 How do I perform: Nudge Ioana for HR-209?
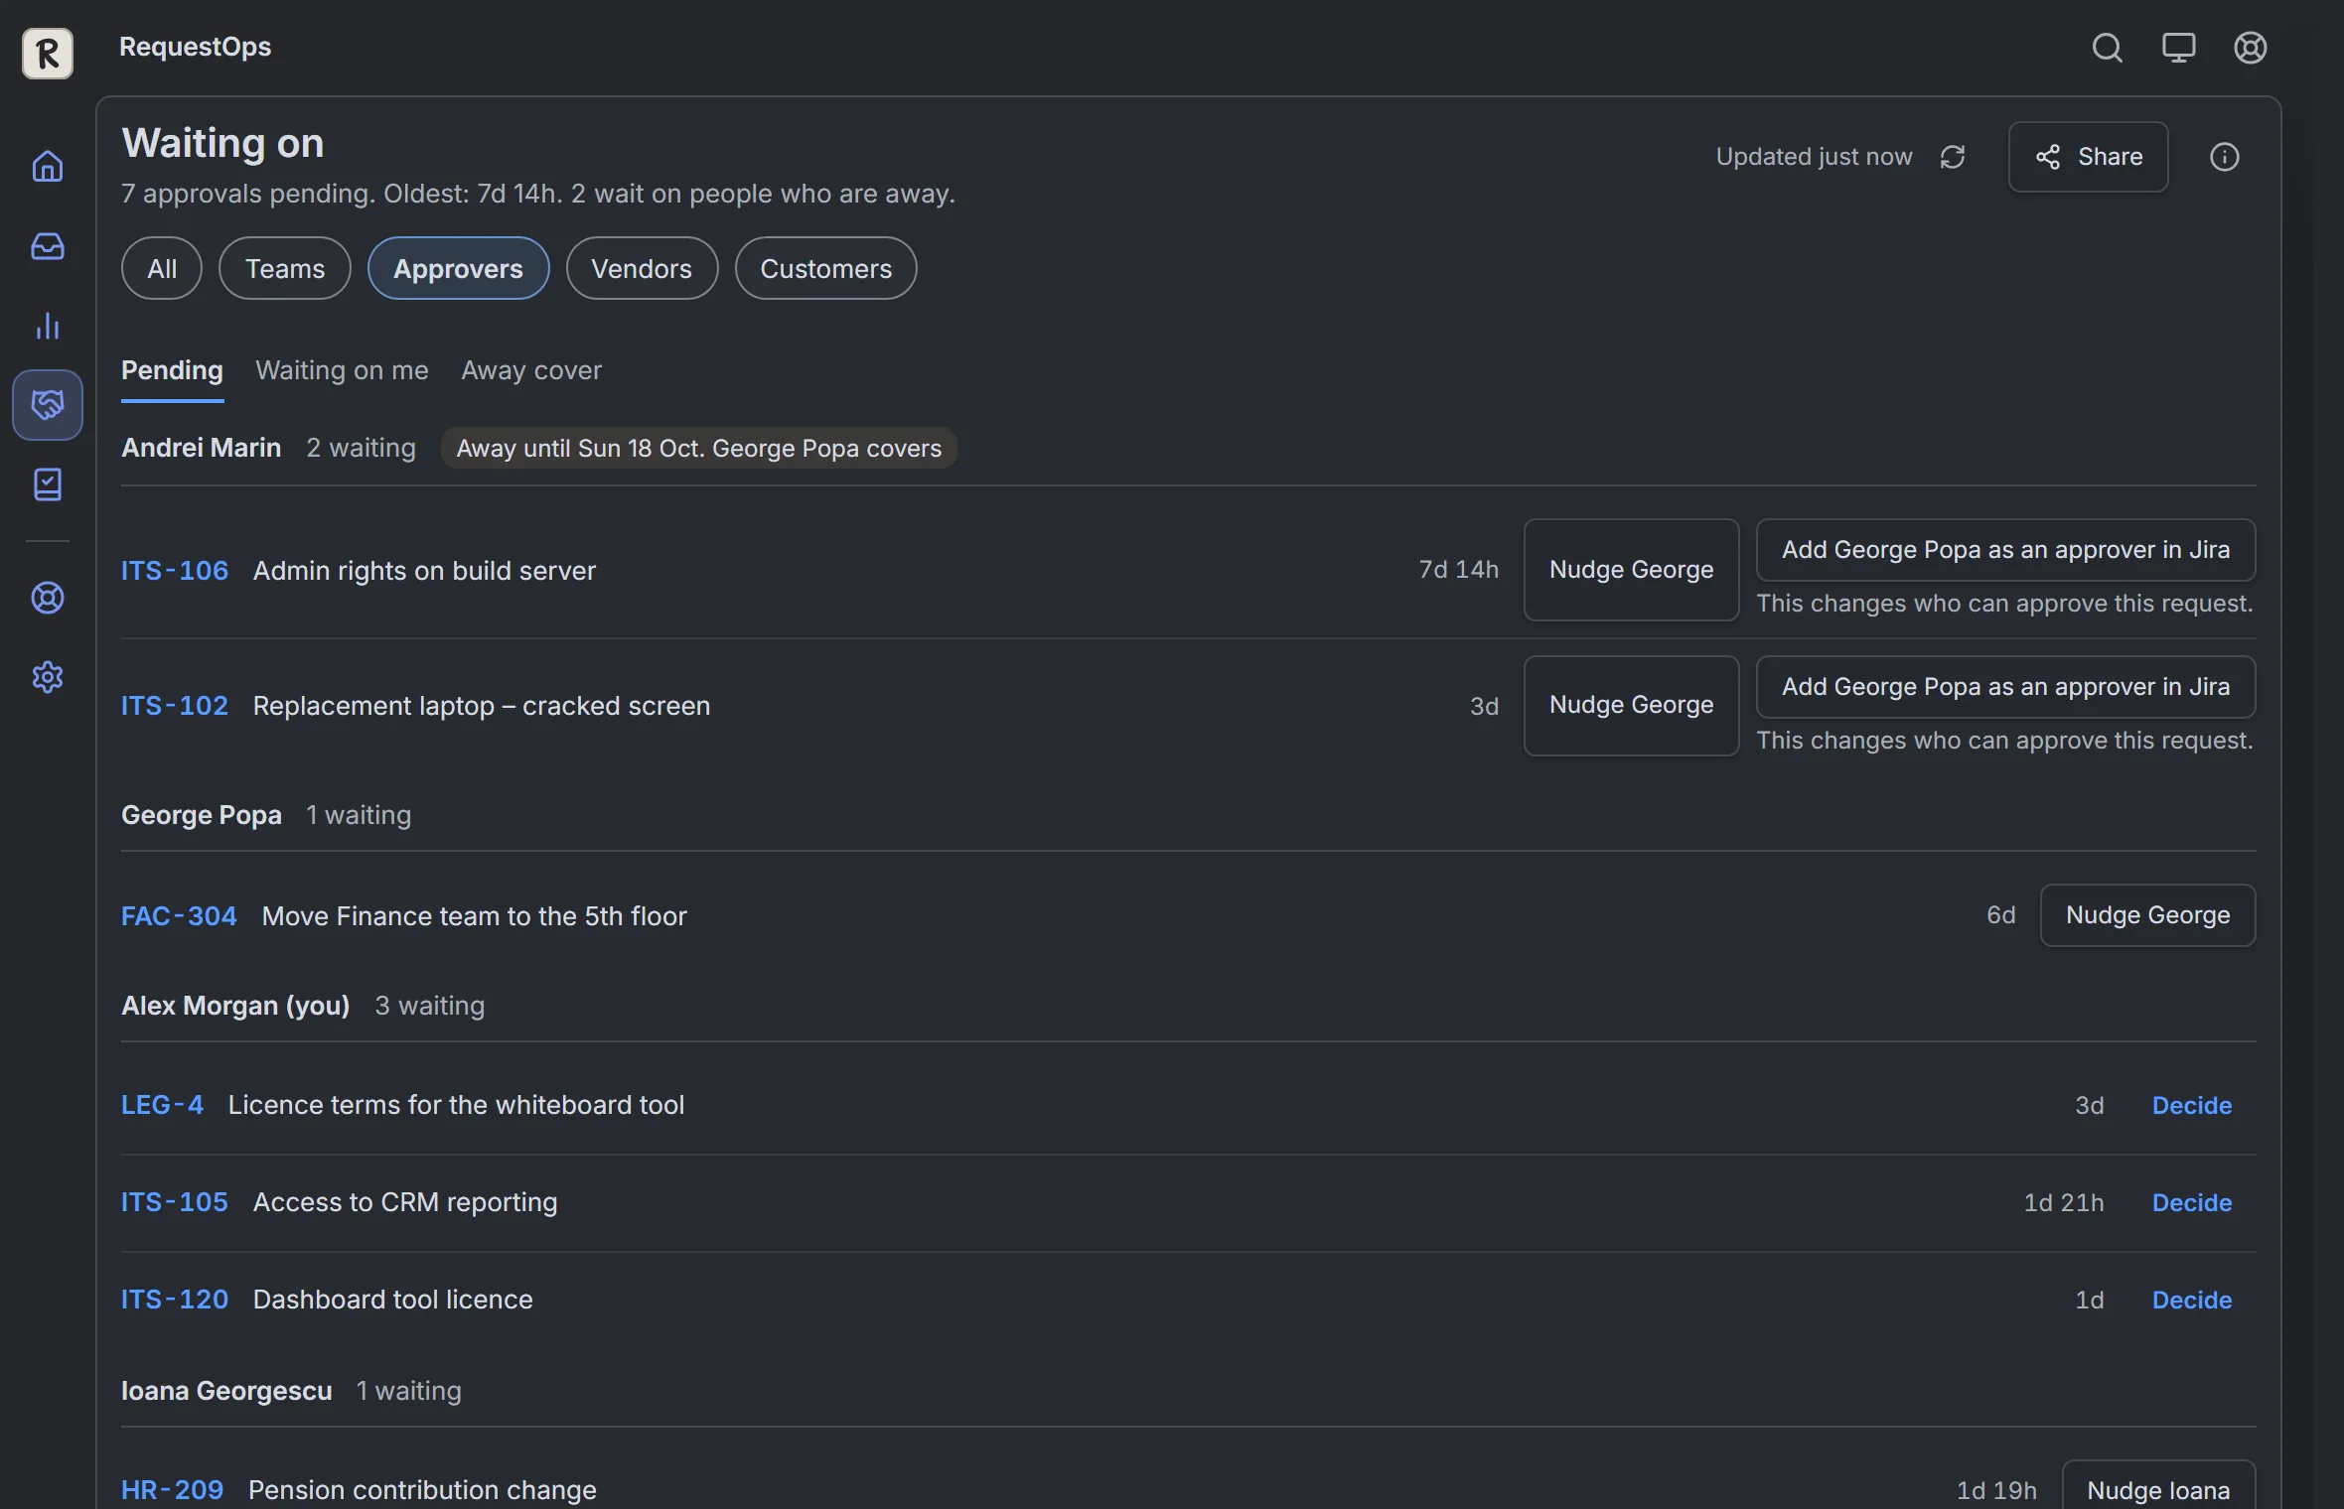(x=2158, y=1485)
